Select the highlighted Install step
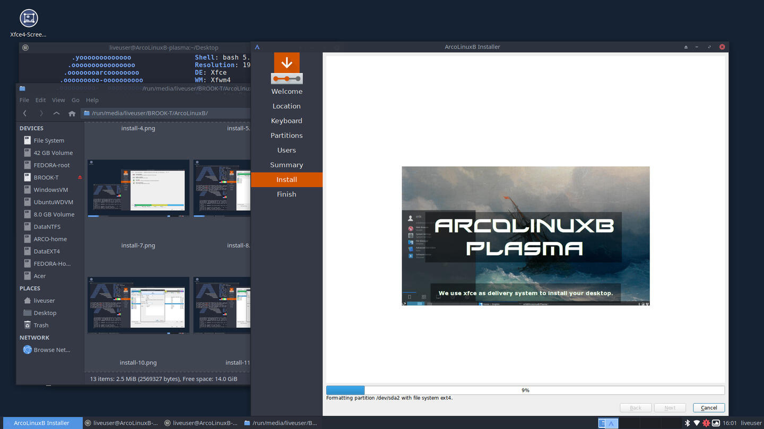Screen dimensions: 764x429 (286, 180)
